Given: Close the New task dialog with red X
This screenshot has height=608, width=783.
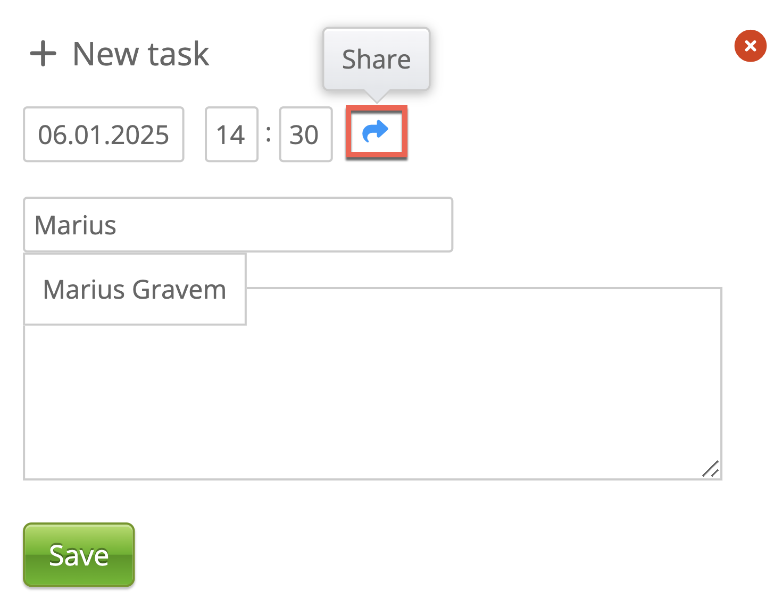Looking at the screenshot, I should click(750, 46).
